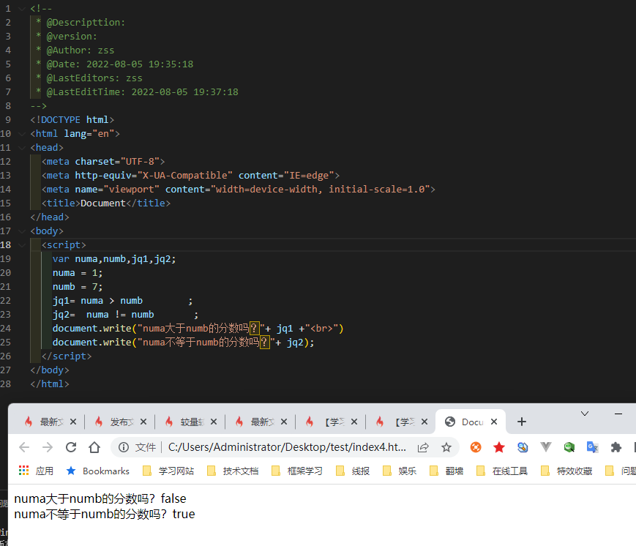This screenshot has height=546, width=636.
Task: Click the '<!DOCTYPE html>' line
Action: (72, 119)
